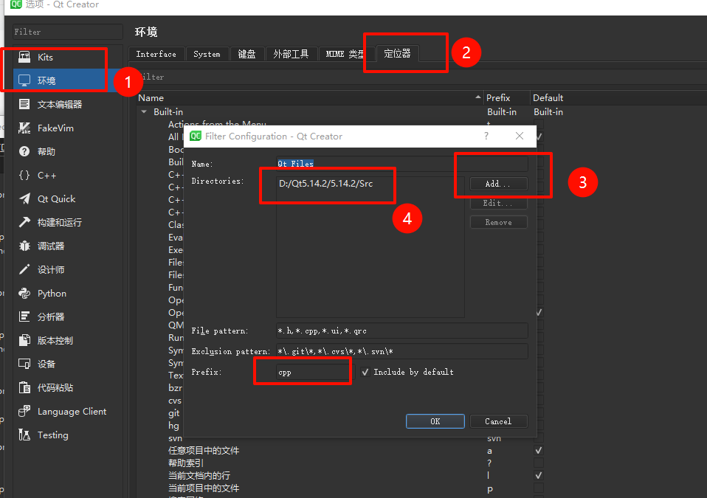Image resolution: width=707 pixels, height=498 pixels.
Task: Switch to the System tab
Action: [207, 54]
